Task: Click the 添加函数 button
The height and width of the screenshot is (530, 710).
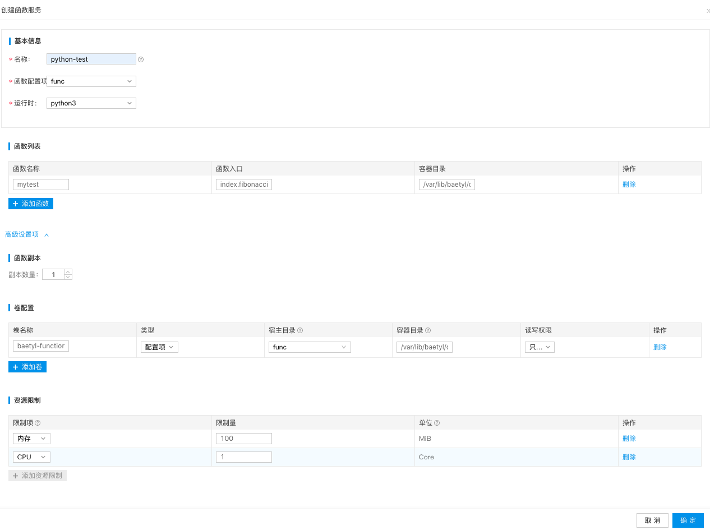Action: pos(31,204)
